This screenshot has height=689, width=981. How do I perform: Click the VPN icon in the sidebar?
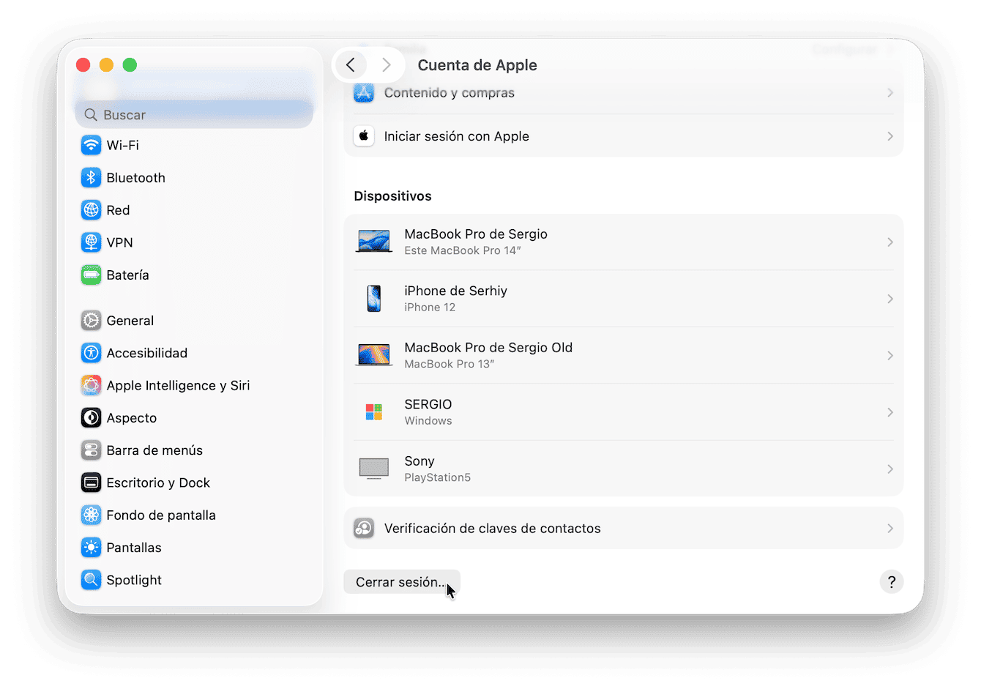91,242
